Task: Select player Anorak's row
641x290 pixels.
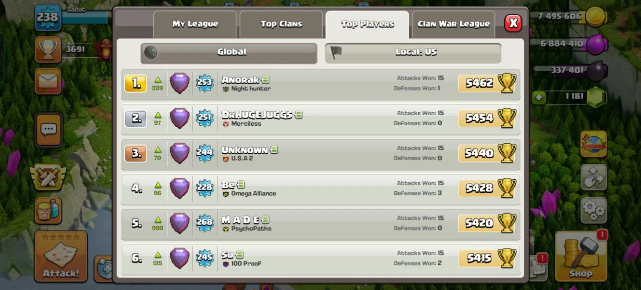Action: click(320, 84)
